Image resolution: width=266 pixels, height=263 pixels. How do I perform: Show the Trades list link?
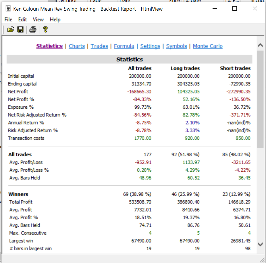pos(99,46)
